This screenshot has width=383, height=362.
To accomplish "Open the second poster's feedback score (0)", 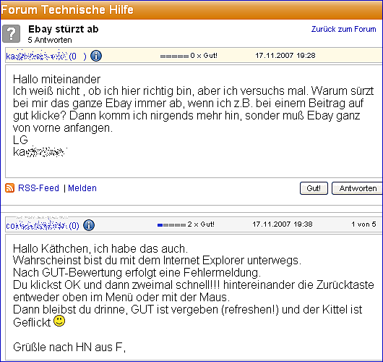I will click(x=74, y=226).
